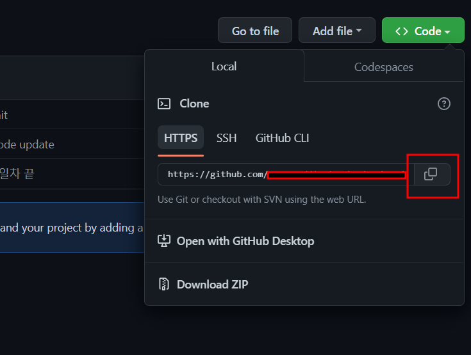Expand the Add file dropdown
The width and height of the screenshot is (471, 355).
[336, 30]
